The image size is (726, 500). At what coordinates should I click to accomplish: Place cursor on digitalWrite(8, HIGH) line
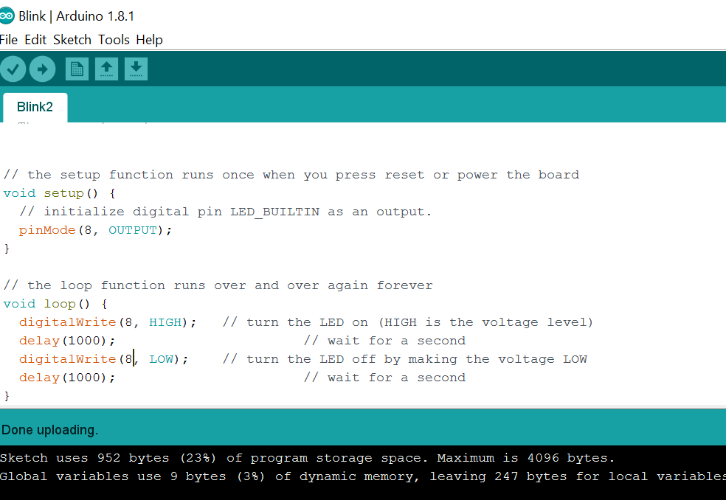pos(108,322)
